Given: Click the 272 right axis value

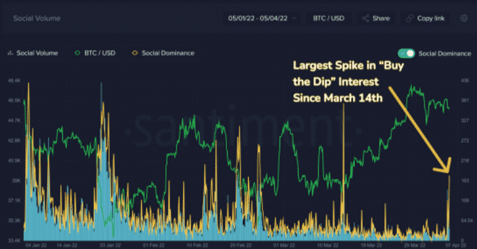Looking at the screenshot, I should [x=465, y=140].
